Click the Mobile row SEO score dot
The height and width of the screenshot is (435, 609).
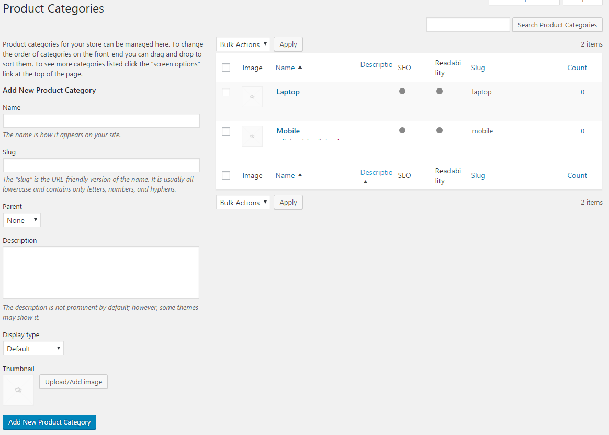point(402,131)
